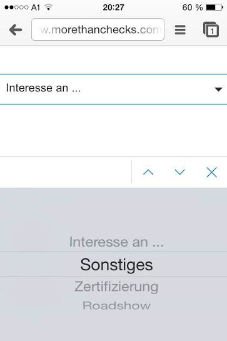Open the browser hamburger menu
The height and width of the screenshot is (341, 227).
pyautogui.click(x=180, y=30)
